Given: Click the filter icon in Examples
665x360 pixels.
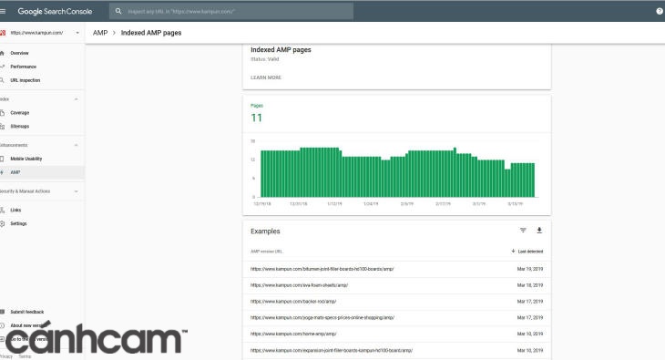Looking at the screenshot, I should (x=523, y=230).
